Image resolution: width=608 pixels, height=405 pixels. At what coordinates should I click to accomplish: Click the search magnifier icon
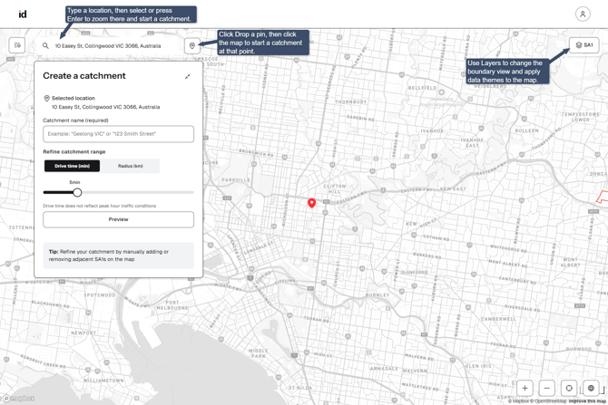45,45
